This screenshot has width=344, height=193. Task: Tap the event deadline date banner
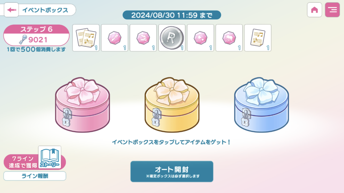click(172, 15)
